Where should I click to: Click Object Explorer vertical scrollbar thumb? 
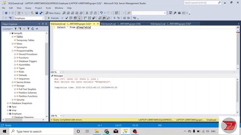coord(47,59)
